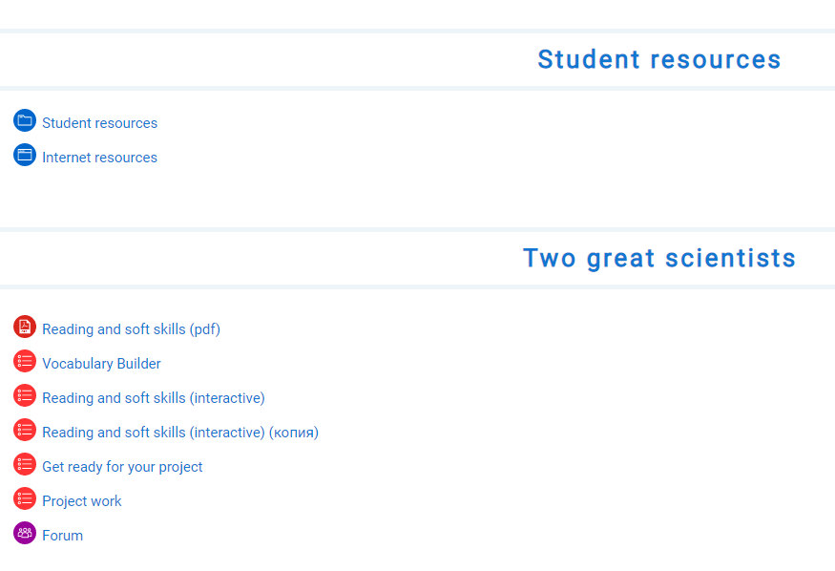Image resolution: width=835 pixels, height=571 pixels.
Task: Open the Vocabulary Builder link
Action: (x=101, y=364)
